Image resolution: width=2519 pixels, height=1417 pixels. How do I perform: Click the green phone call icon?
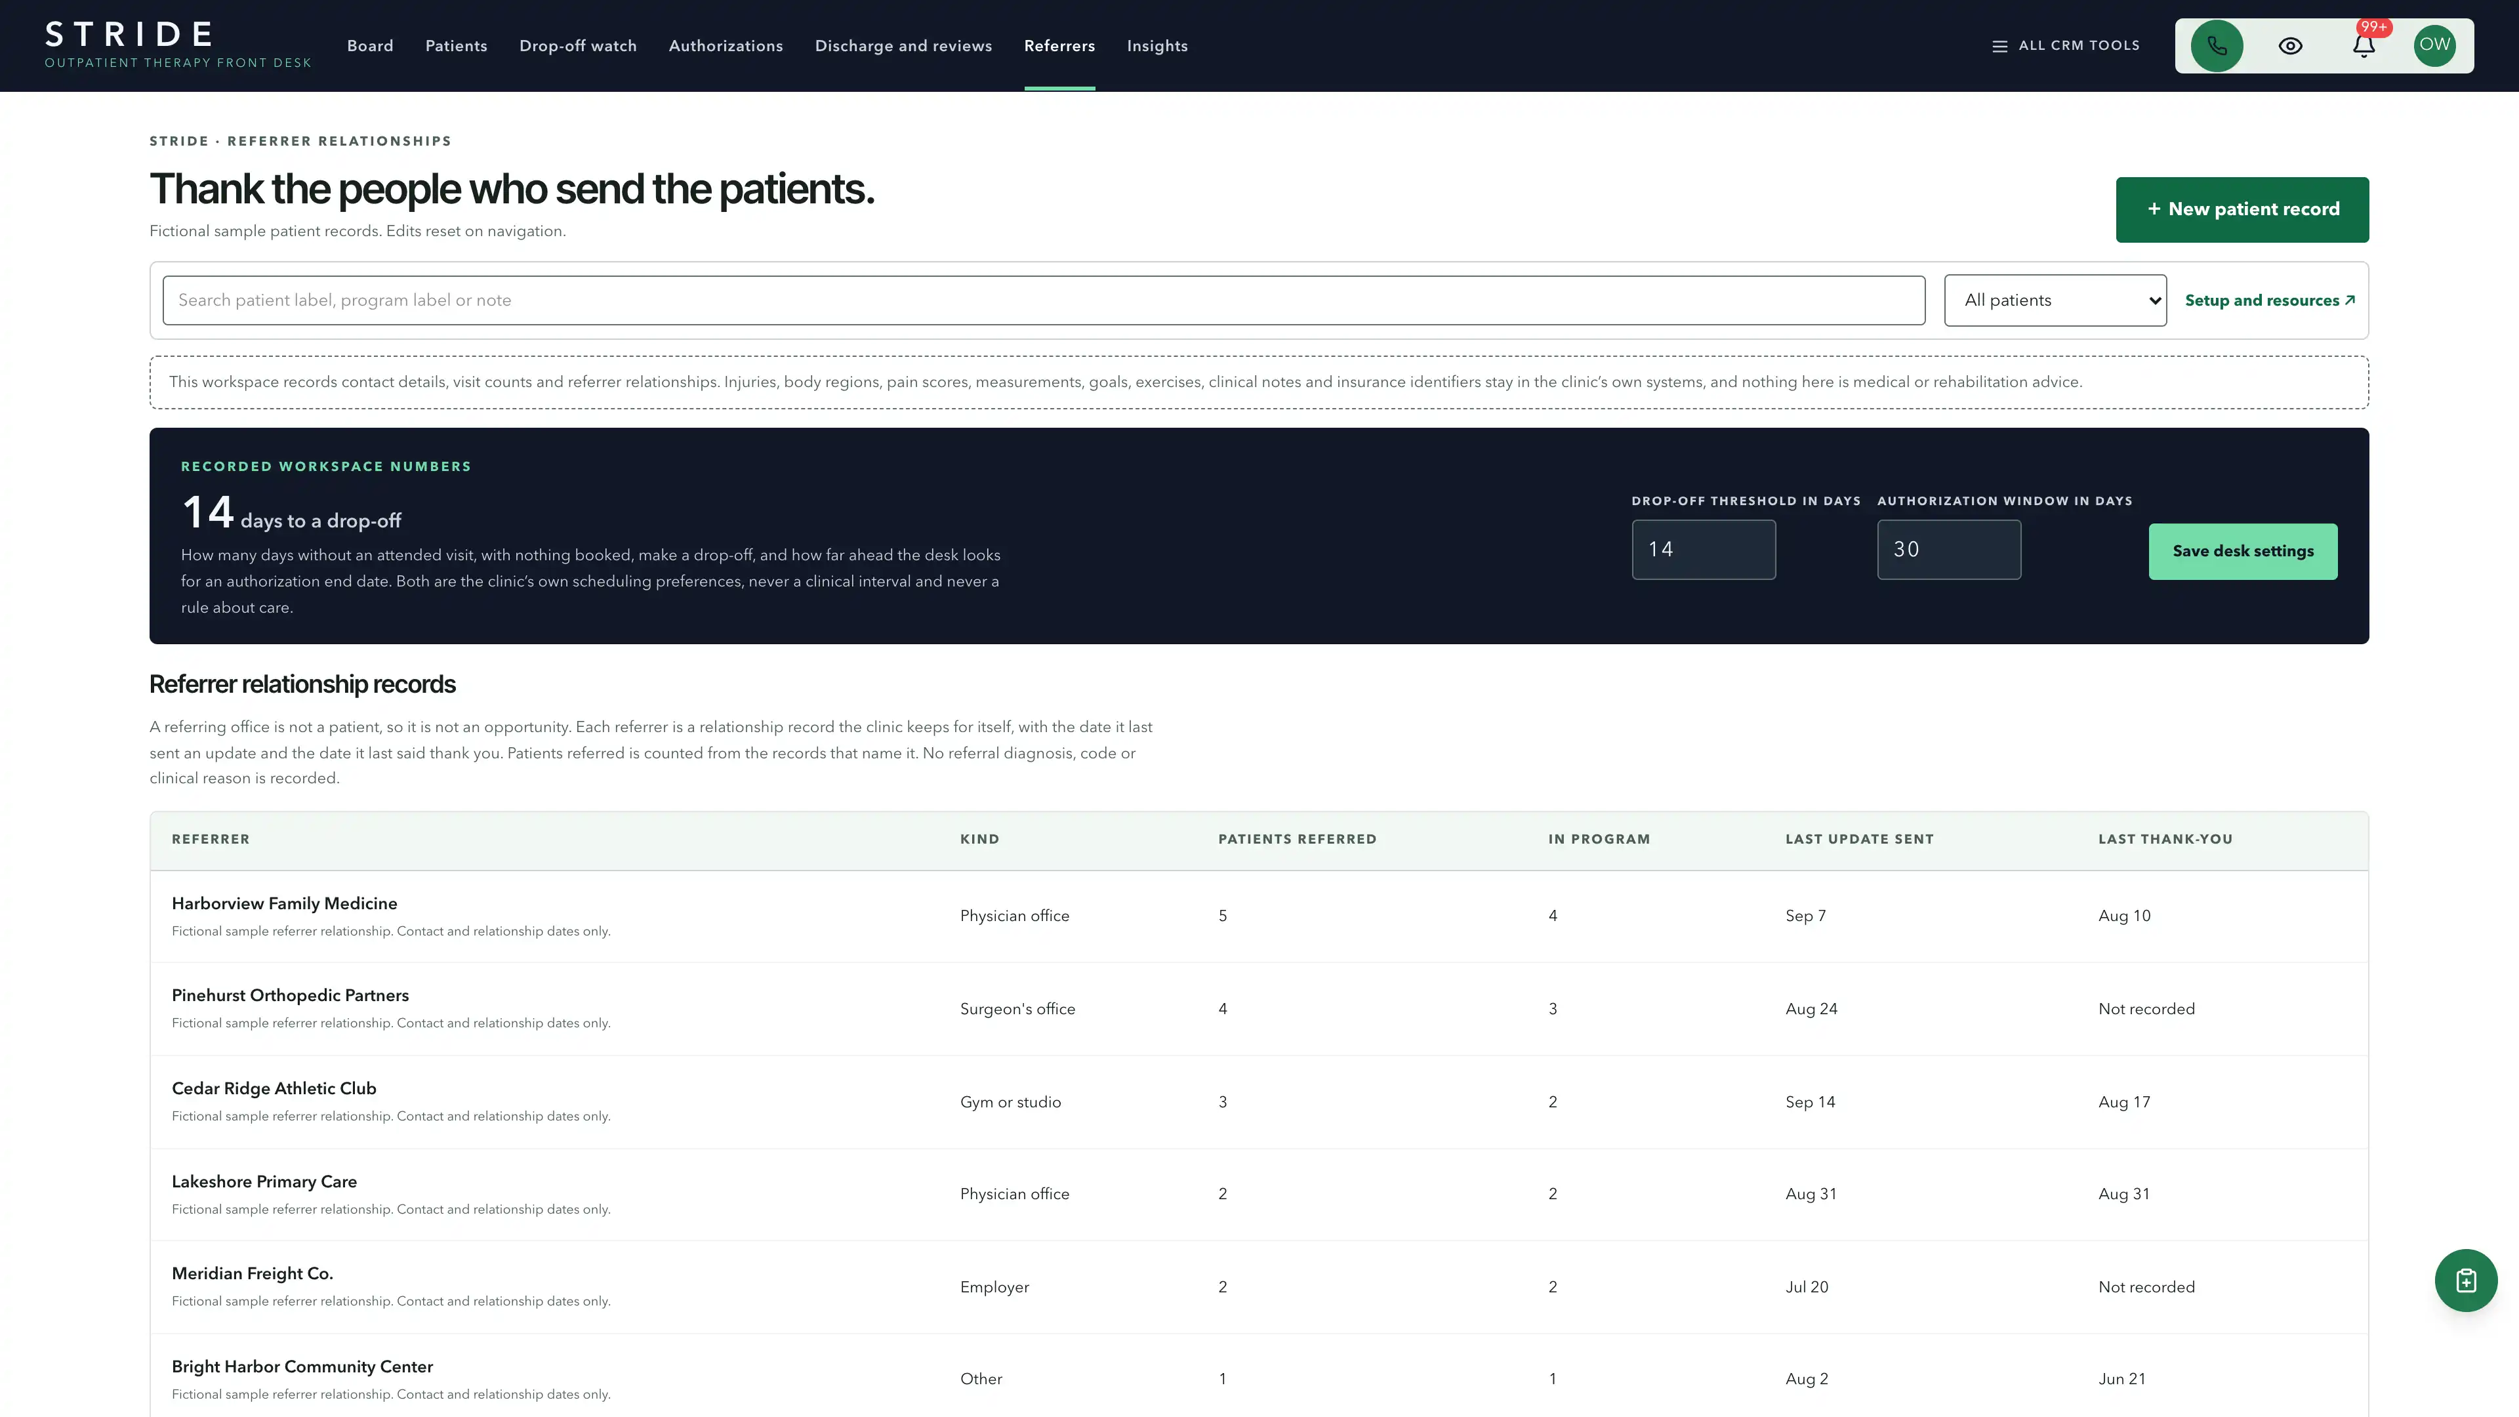tap(2217, 46)
